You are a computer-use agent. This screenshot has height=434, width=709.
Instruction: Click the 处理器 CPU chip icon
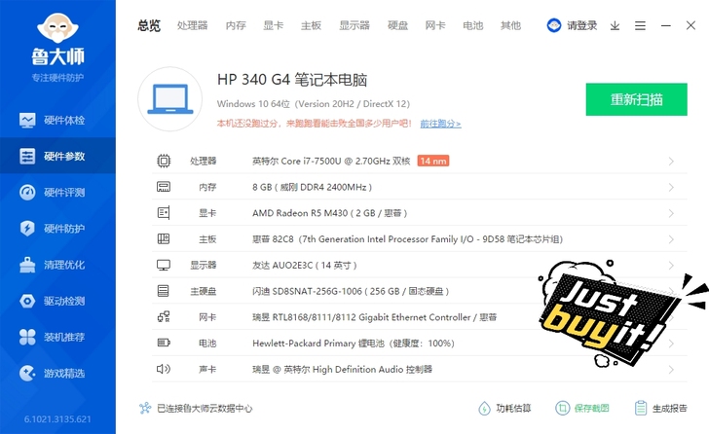(x=164, y=161)
